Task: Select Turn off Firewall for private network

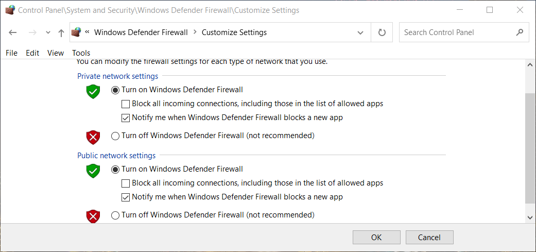Action: pos(115,136)
